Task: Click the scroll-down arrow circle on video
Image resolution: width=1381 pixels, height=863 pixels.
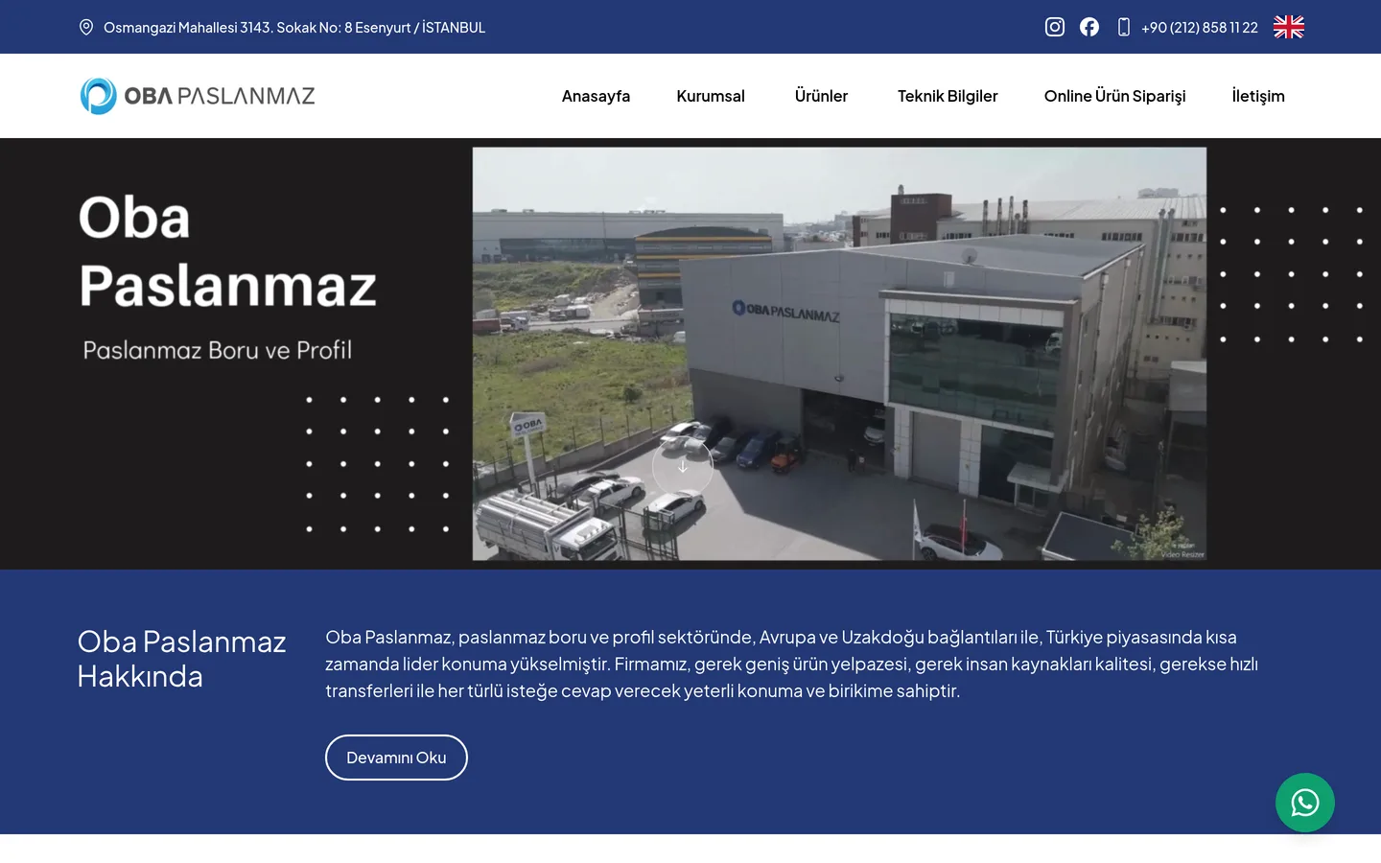Action: click(683, 467)
